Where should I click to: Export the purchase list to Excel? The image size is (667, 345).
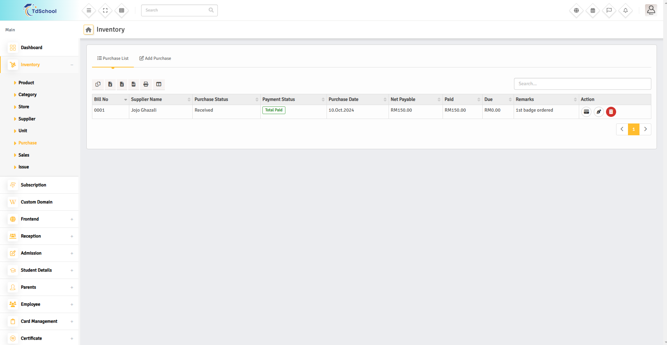pyautogui.click(x=110, y=84)
